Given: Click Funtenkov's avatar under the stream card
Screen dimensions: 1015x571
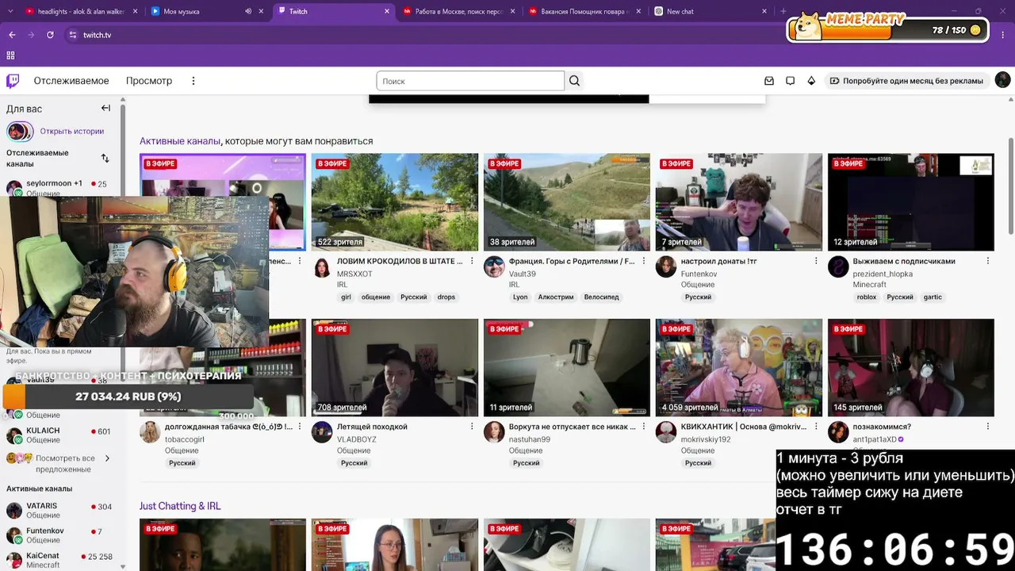Looking at the screenshot, I should [x=666, y=267].
